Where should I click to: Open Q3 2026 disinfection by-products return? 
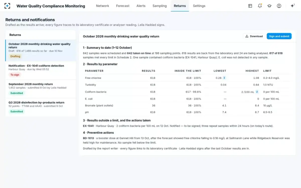coord(40,107)
